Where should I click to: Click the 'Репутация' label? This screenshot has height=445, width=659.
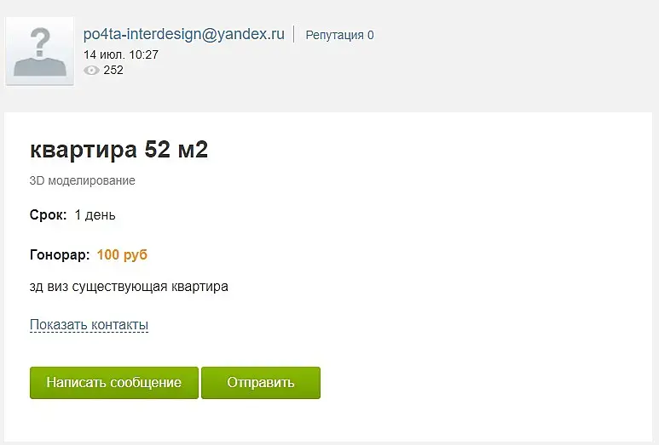point(334,36)
